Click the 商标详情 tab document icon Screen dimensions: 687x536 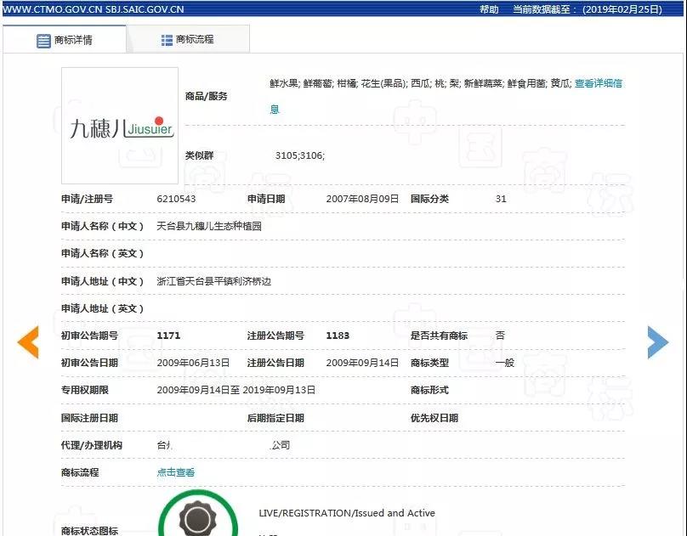click(43, 40)
